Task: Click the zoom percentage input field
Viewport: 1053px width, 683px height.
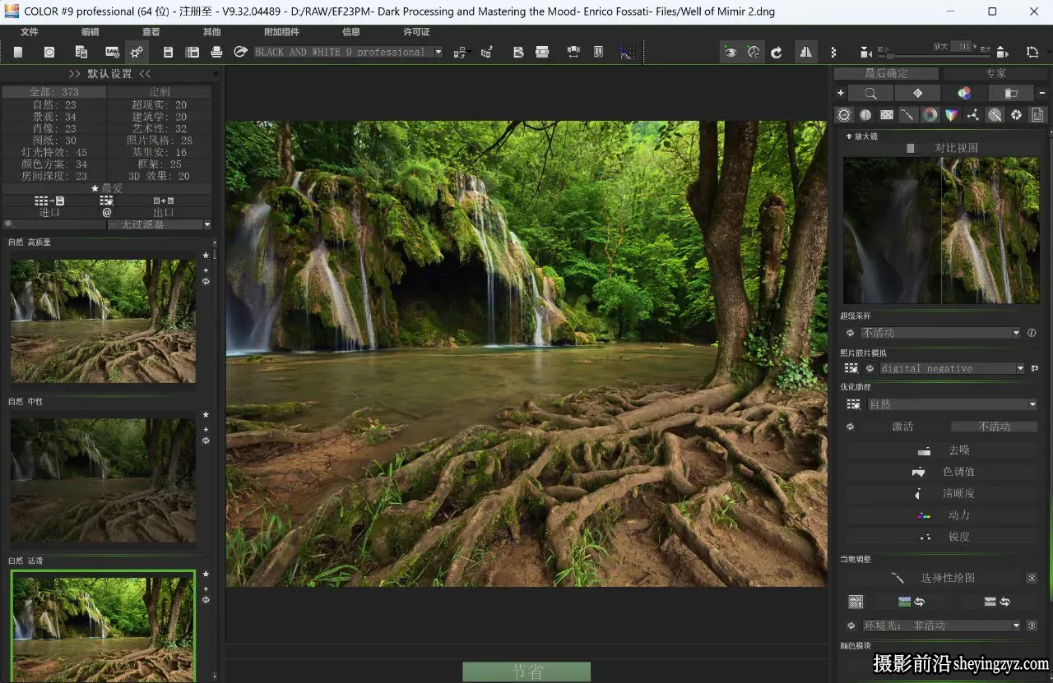Action: [961, 46]
